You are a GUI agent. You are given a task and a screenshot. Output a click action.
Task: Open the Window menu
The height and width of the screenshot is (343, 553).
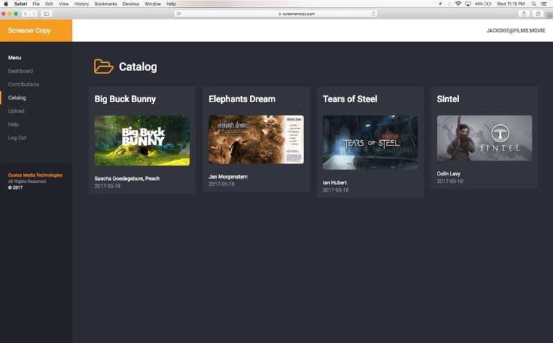coord(153,4)
